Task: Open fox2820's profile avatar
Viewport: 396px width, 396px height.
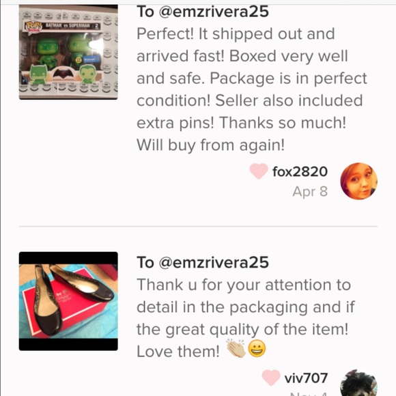Action: pyautogui.click(x=359, y=181)
